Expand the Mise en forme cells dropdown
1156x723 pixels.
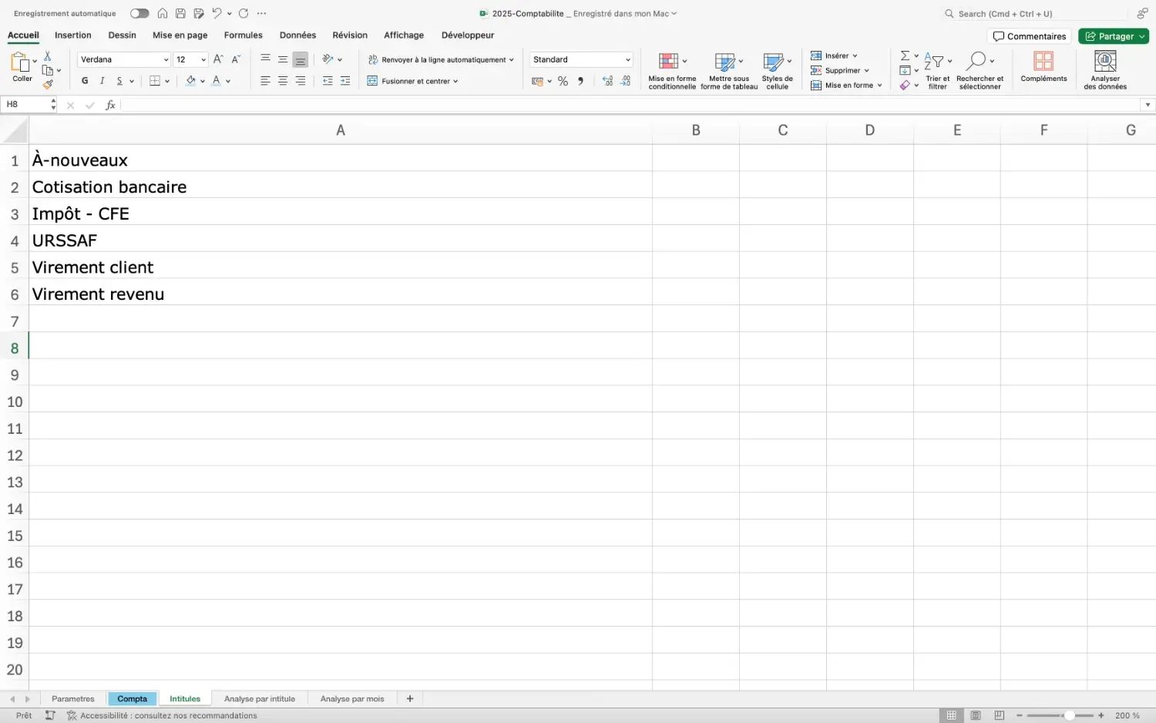point(879,86)
